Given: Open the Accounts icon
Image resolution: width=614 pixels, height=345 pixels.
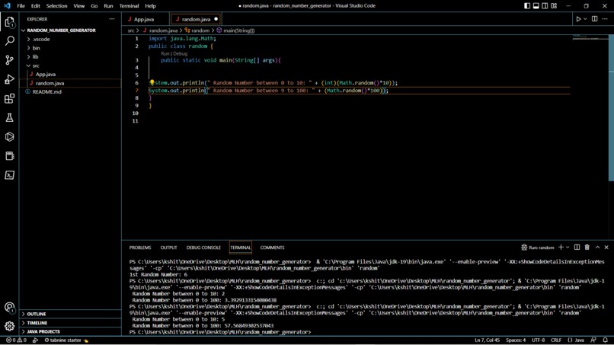Looking at the screenshot, I should click(10, 308).
